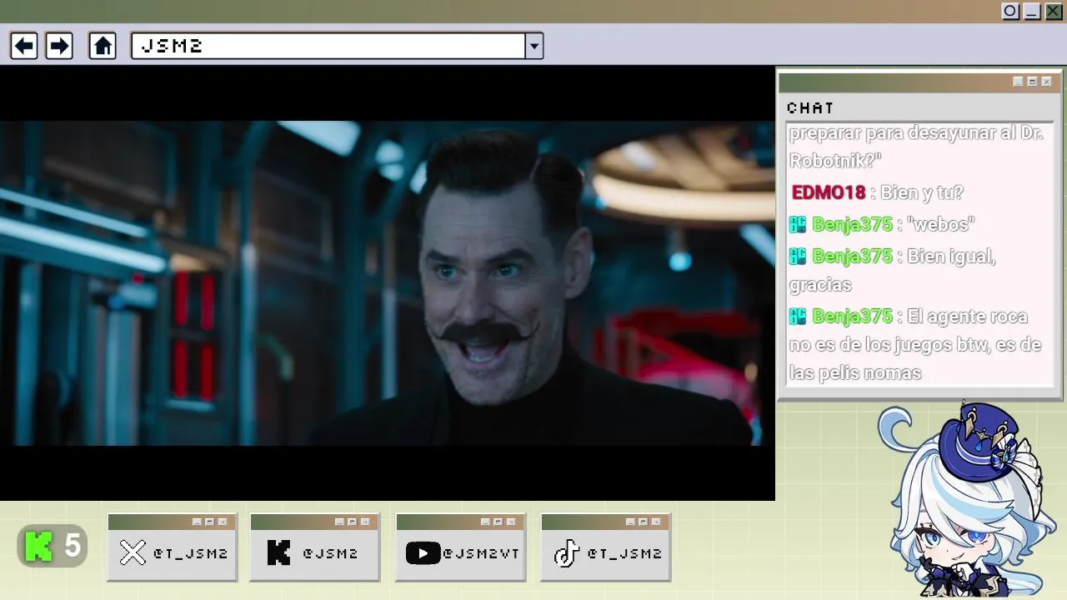Click the TikTok logo icon
Screen dimensions: 1067x600
[567, 552]
